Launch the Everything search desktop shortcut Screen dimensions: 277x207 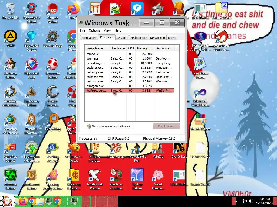[x=53, y=122]
